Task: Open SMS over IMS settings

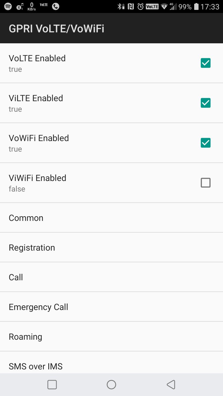Action: pyautogui.click(x=36, y=366)
